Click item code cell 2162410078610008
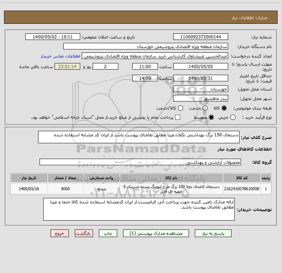Viewport: 282px width, 273px height. [x=242, y=189]
